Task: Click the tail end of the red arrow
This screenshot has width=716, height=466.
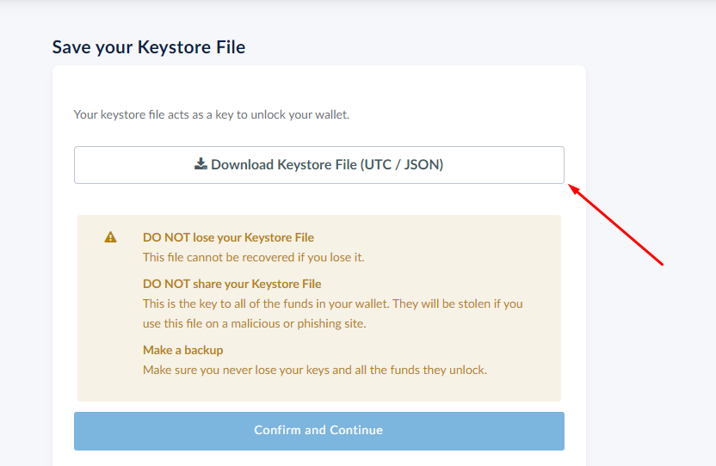Action: coord(661,263)
